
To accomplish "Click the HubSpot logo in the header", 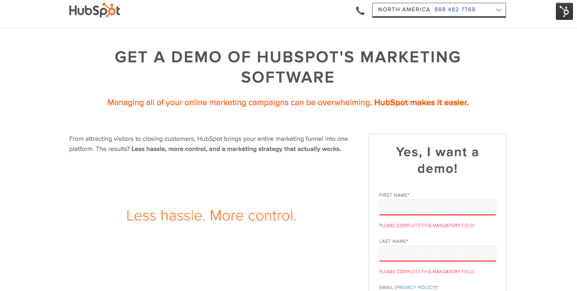I will click(x=94, y=11).
